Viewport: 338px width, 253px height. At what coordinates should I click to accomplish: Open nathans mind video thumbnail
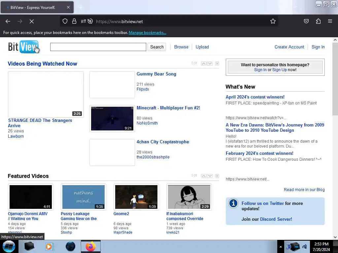[x=84, y=197]
